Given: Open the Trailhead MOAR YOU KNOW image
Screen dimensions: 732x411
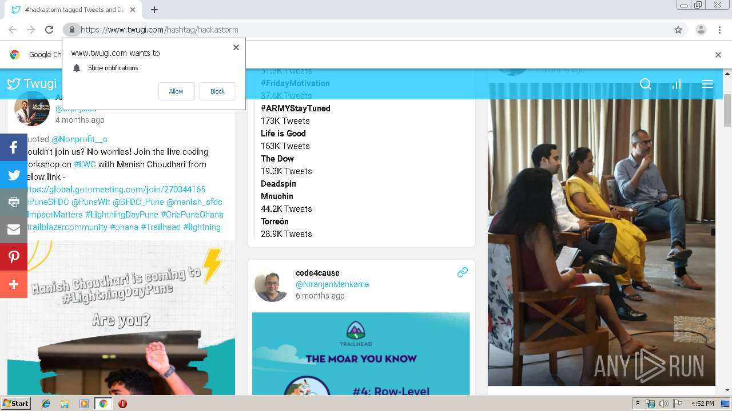Looking at the screenshot, I should [x=361, y=354].
